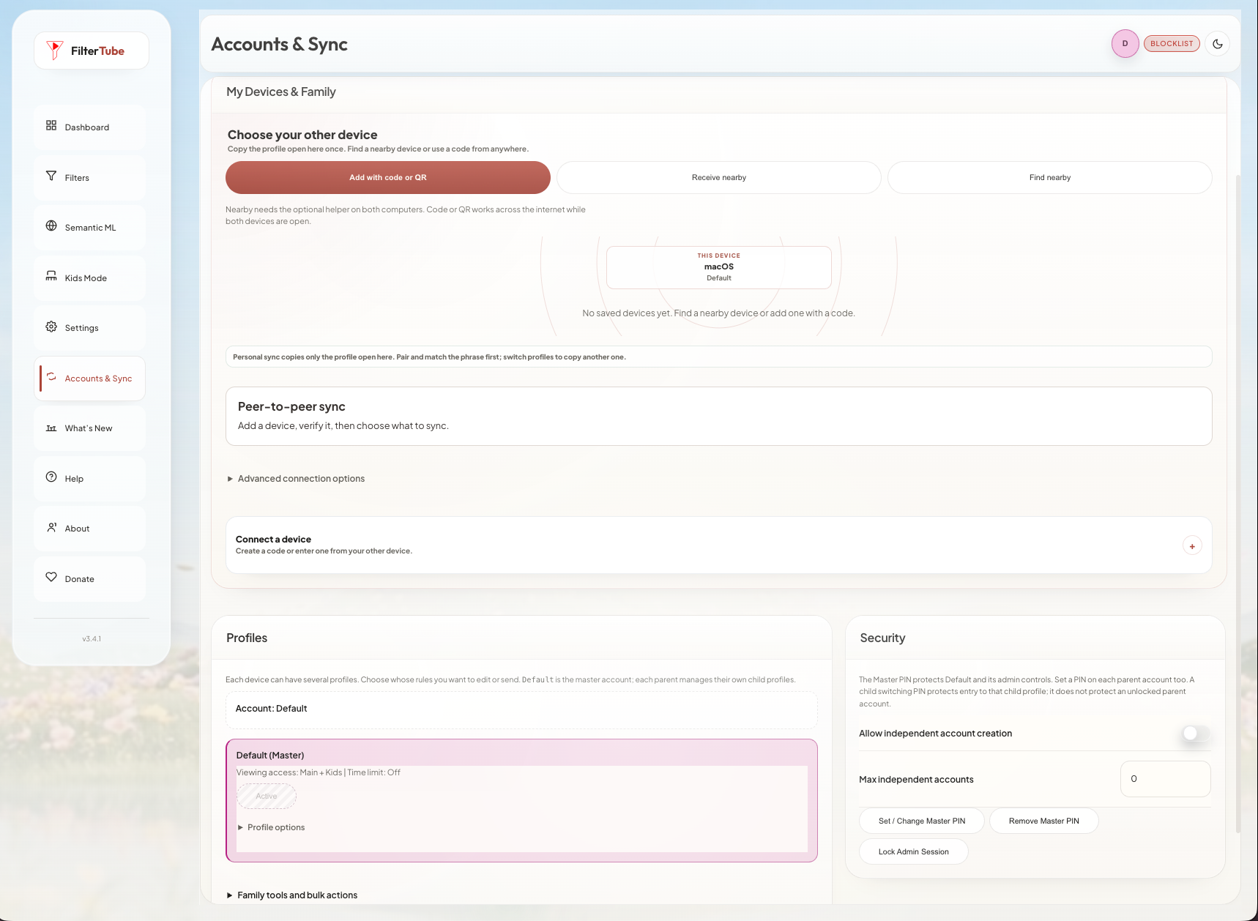
Task: Click the Donate heart icon
Action: (x=51, y=578)
